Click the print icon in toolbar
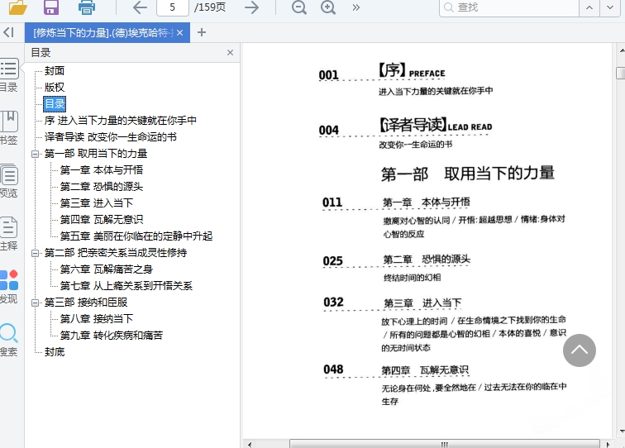 86,7
